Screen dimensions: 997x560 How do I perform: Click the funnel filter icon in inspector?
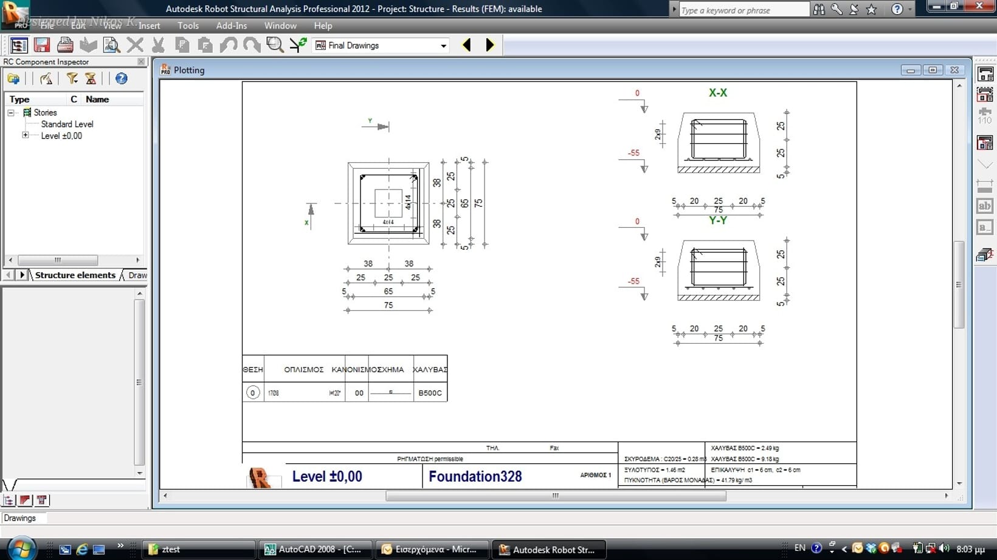[72, 78]
